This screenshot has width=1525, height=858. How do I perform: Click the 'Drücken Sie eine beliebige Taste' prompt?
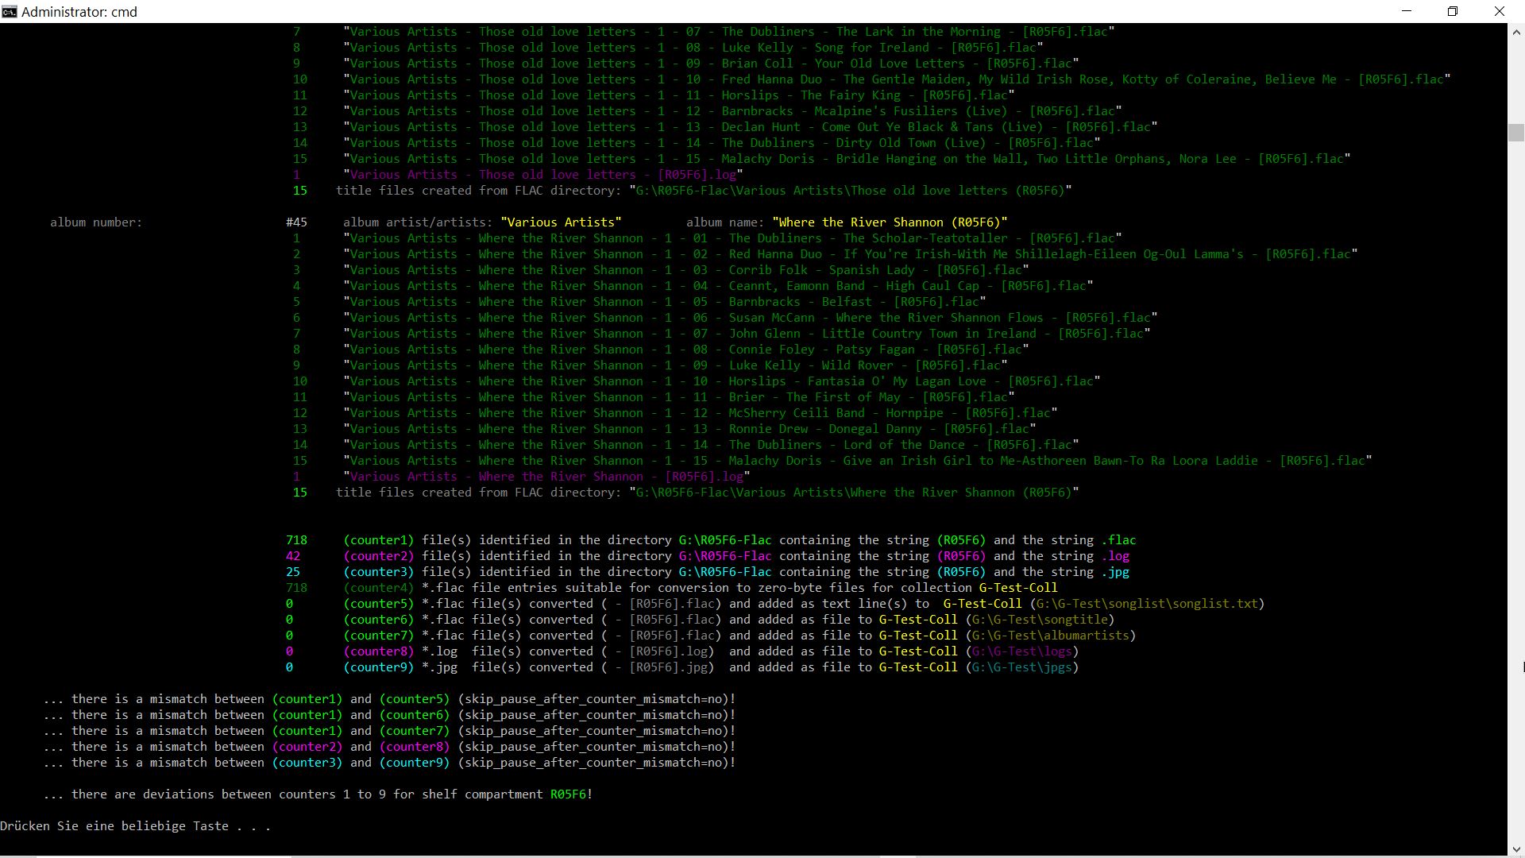coord(135,826)
